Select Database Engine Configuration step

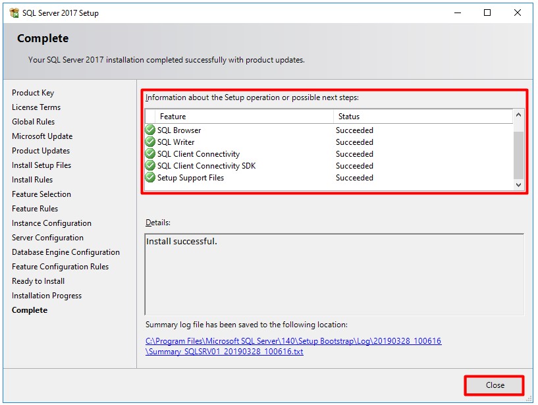[66, 252]
